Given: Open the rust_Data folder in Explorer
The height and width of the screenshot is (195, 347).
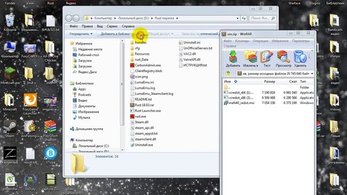Looking at the screenshot, I should (139, 60).
